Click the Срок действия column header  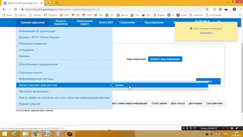tap(214, 103)
